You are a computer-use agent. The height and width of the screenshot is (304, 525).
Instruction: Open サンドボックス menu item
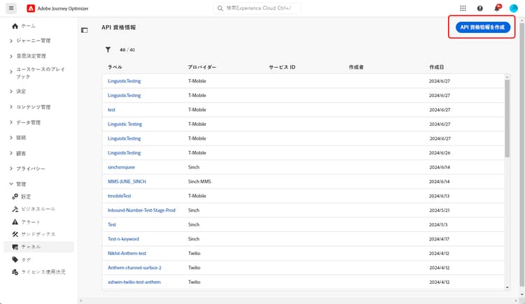point(38,234)
